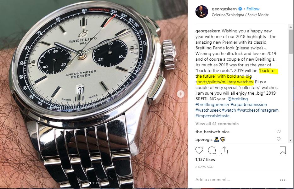Click the verified badge next to georgeskern

(x=240, y=9)
